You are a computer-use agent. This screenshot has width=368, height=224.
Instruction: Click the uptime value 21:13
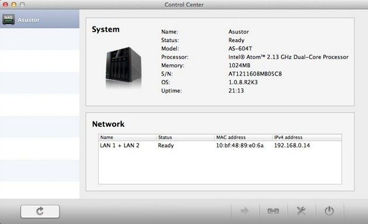tap(236, 91)
